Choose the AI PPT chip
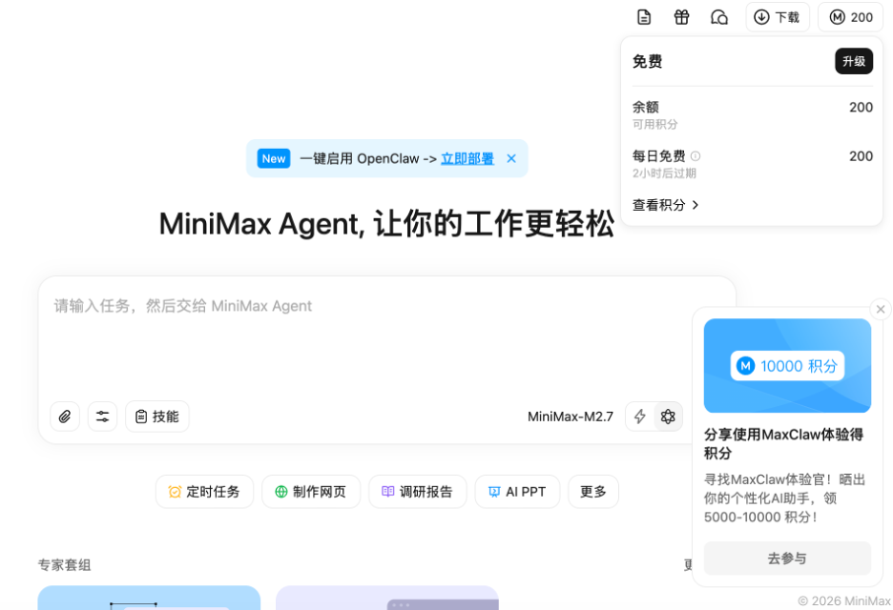Viewport: 893px width, 610px height. click(x=518, y=492)
